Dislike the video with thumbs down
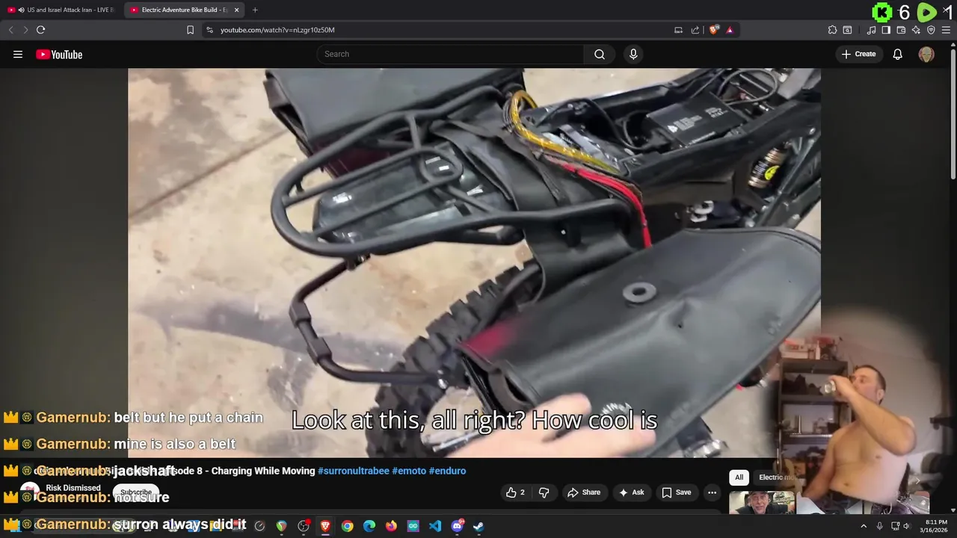The image size is (957, 538). tap(544, 492)
